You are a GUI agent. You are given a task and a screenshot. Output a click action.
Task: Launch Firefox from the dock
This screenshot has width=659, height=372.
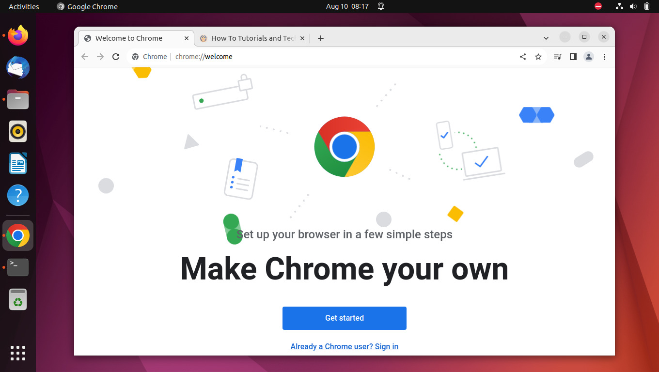(18, 35)
